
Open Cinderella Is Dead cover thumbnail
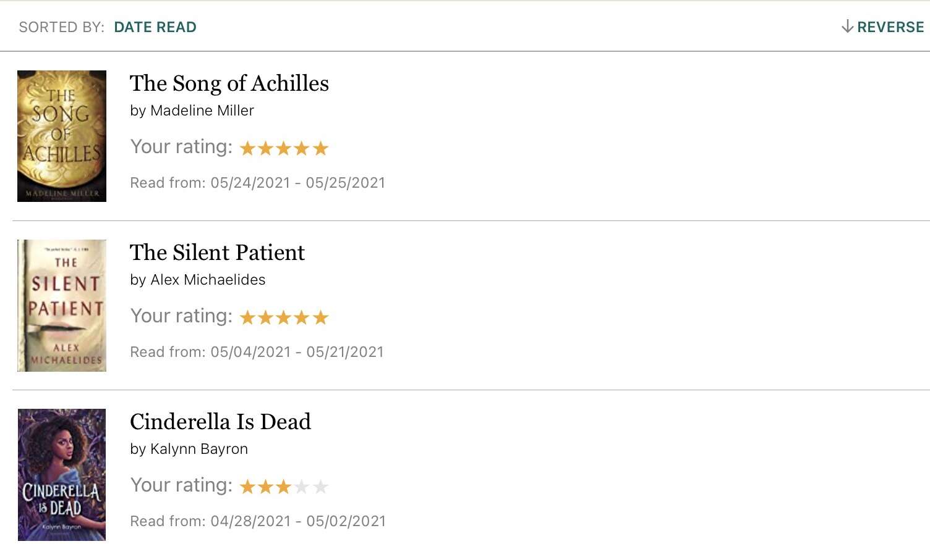point(62,475)
